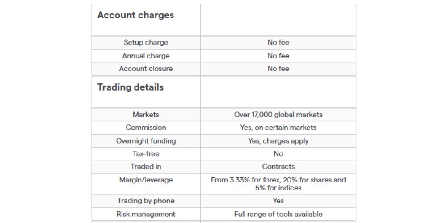Click No fee value beside Setup charge

click(x=278, y=43)
